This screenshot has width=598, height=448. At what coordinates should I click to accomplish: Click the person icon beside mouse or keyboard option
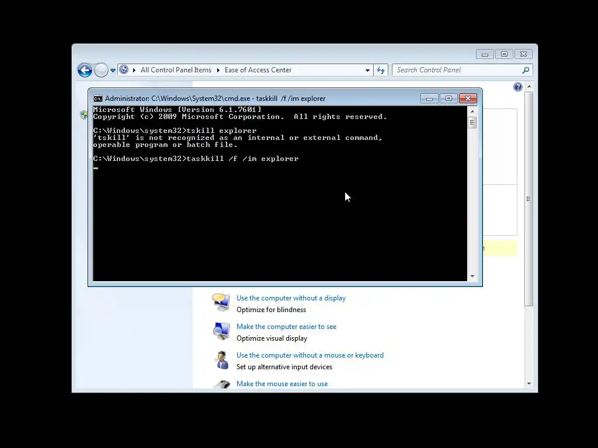pyautogui.click(x=221, y=360)
